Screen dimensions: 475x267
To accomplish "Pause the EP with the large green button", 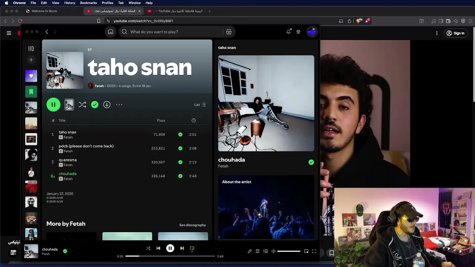I will click(53, 105).
